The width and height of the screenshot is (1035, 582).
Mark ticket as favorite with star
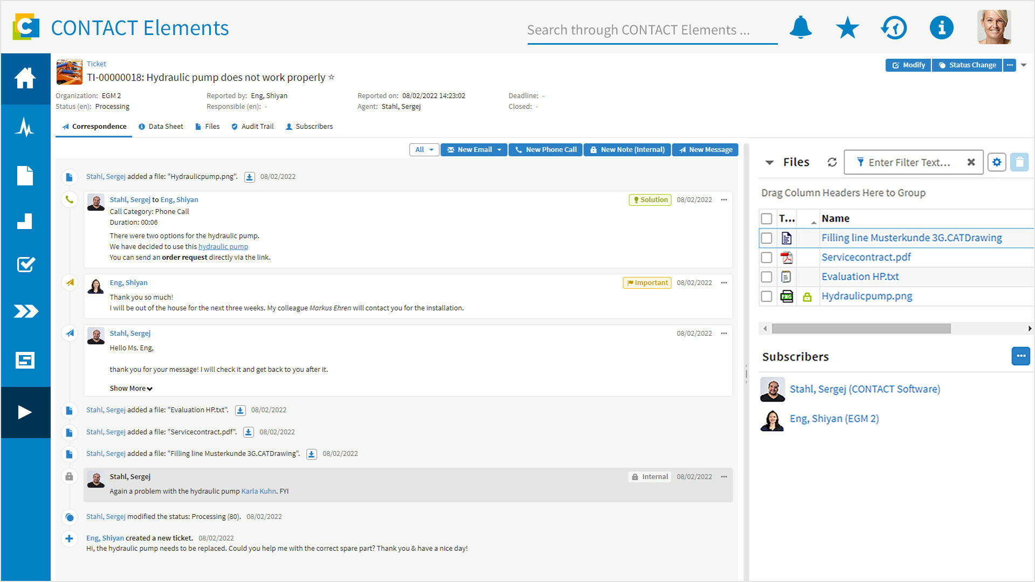[x=332, y=77]
